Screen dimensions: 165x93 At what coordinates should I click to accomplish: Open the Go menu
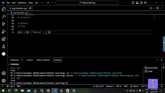(37, 3)
